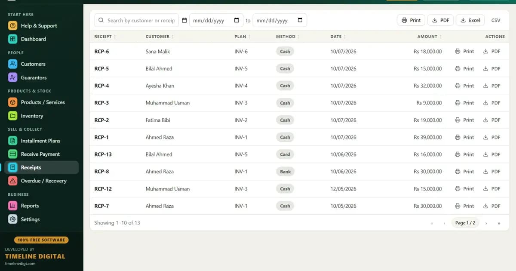Print receipt RCP-6

[464, 52]
